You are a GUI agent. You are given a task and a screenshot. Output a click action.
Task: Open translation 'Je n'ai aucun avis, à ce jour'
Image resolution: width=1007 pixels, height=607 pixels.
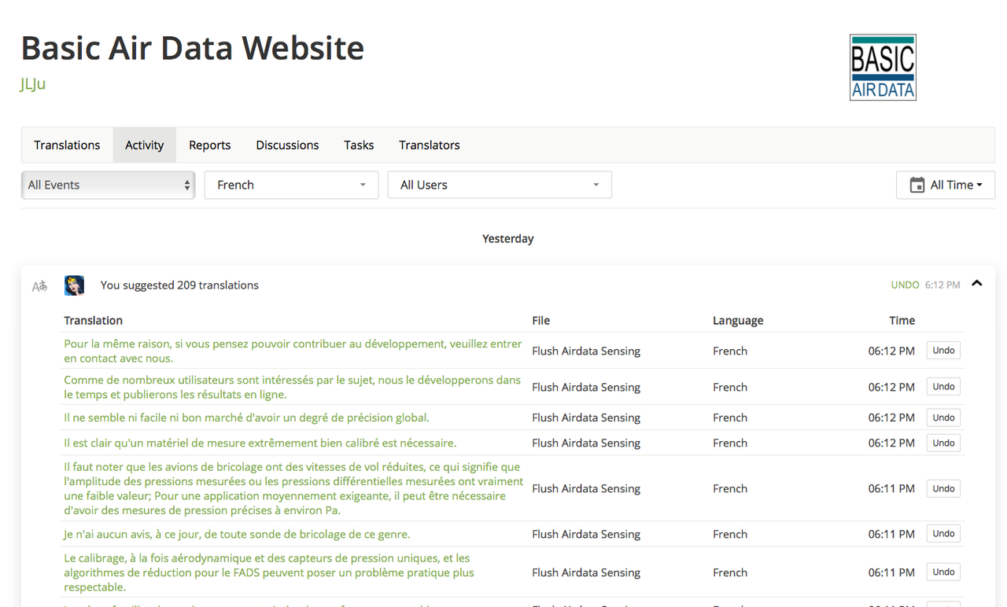237,534
